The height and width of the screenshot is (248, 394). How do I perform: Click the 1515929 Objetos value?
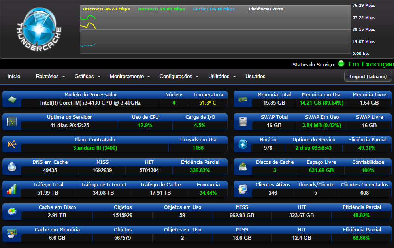pos(123,215)
